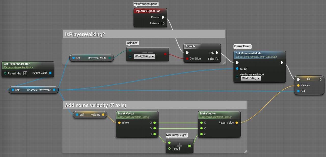This screenshot has width=326, height=157.
Task: Click the Player Index value field
Action: [x=25, y=73]
